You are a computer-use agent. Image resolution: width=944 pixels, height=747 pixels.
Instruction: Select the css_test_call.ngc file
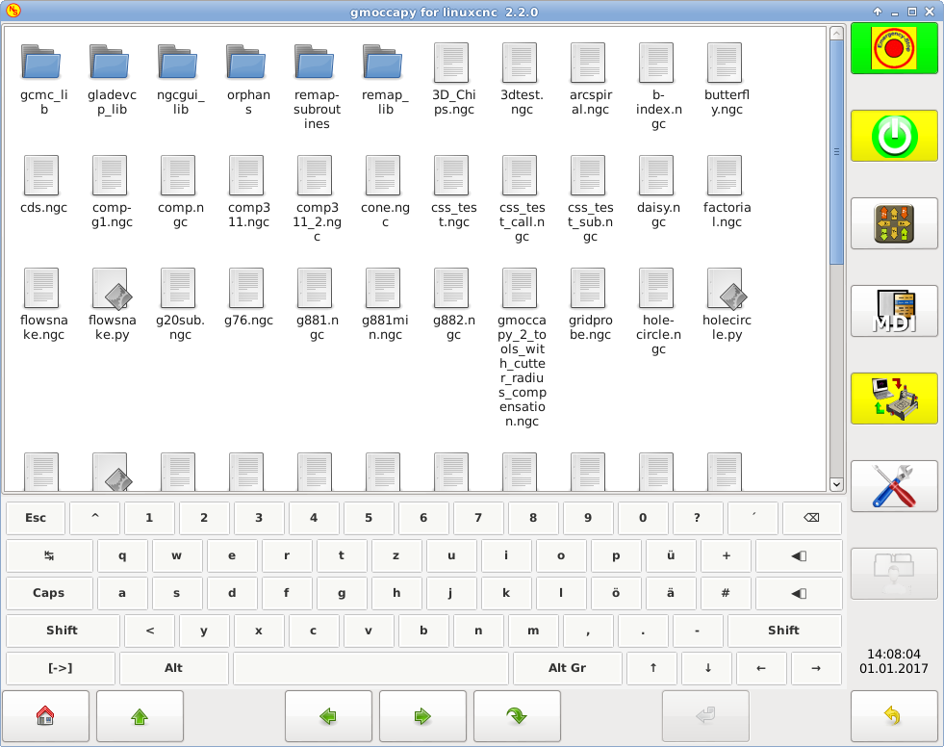tap(522, 198)
